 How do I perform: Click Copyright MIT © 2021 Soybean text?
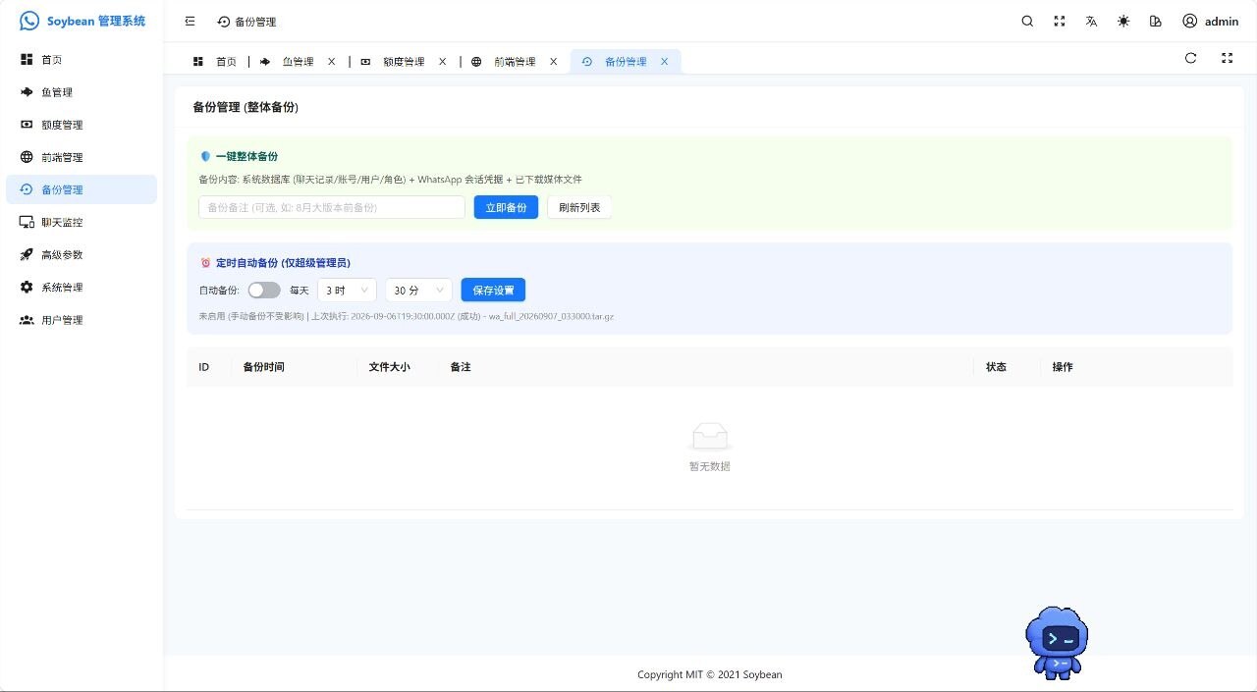(x=710, y=674)
